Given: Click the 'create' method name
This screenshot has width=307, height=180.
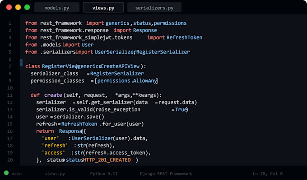Looking at the screenshot, I should [53, 95].
